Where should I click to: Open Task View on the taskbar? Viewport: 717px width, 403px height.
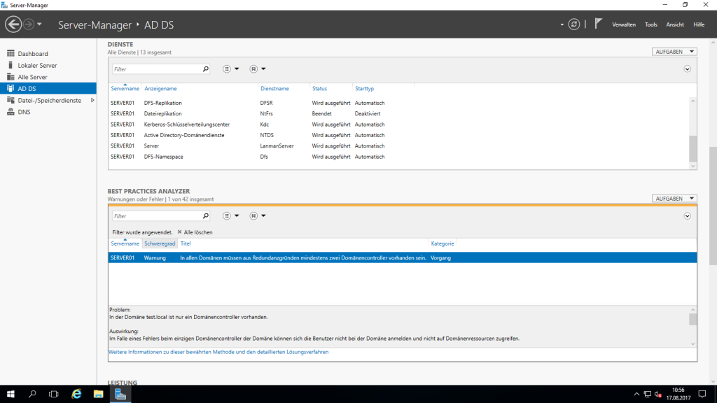coord(53,394)
